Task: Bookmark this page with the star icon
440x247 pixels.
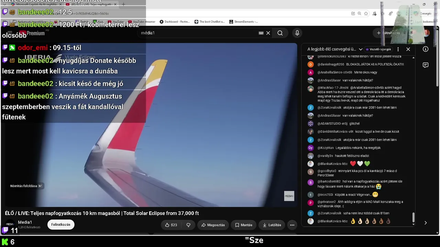Action: pos(366,14)
